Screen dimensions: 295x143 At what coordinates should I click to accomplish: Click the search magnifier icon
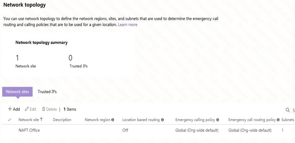(x=288, y=110)
